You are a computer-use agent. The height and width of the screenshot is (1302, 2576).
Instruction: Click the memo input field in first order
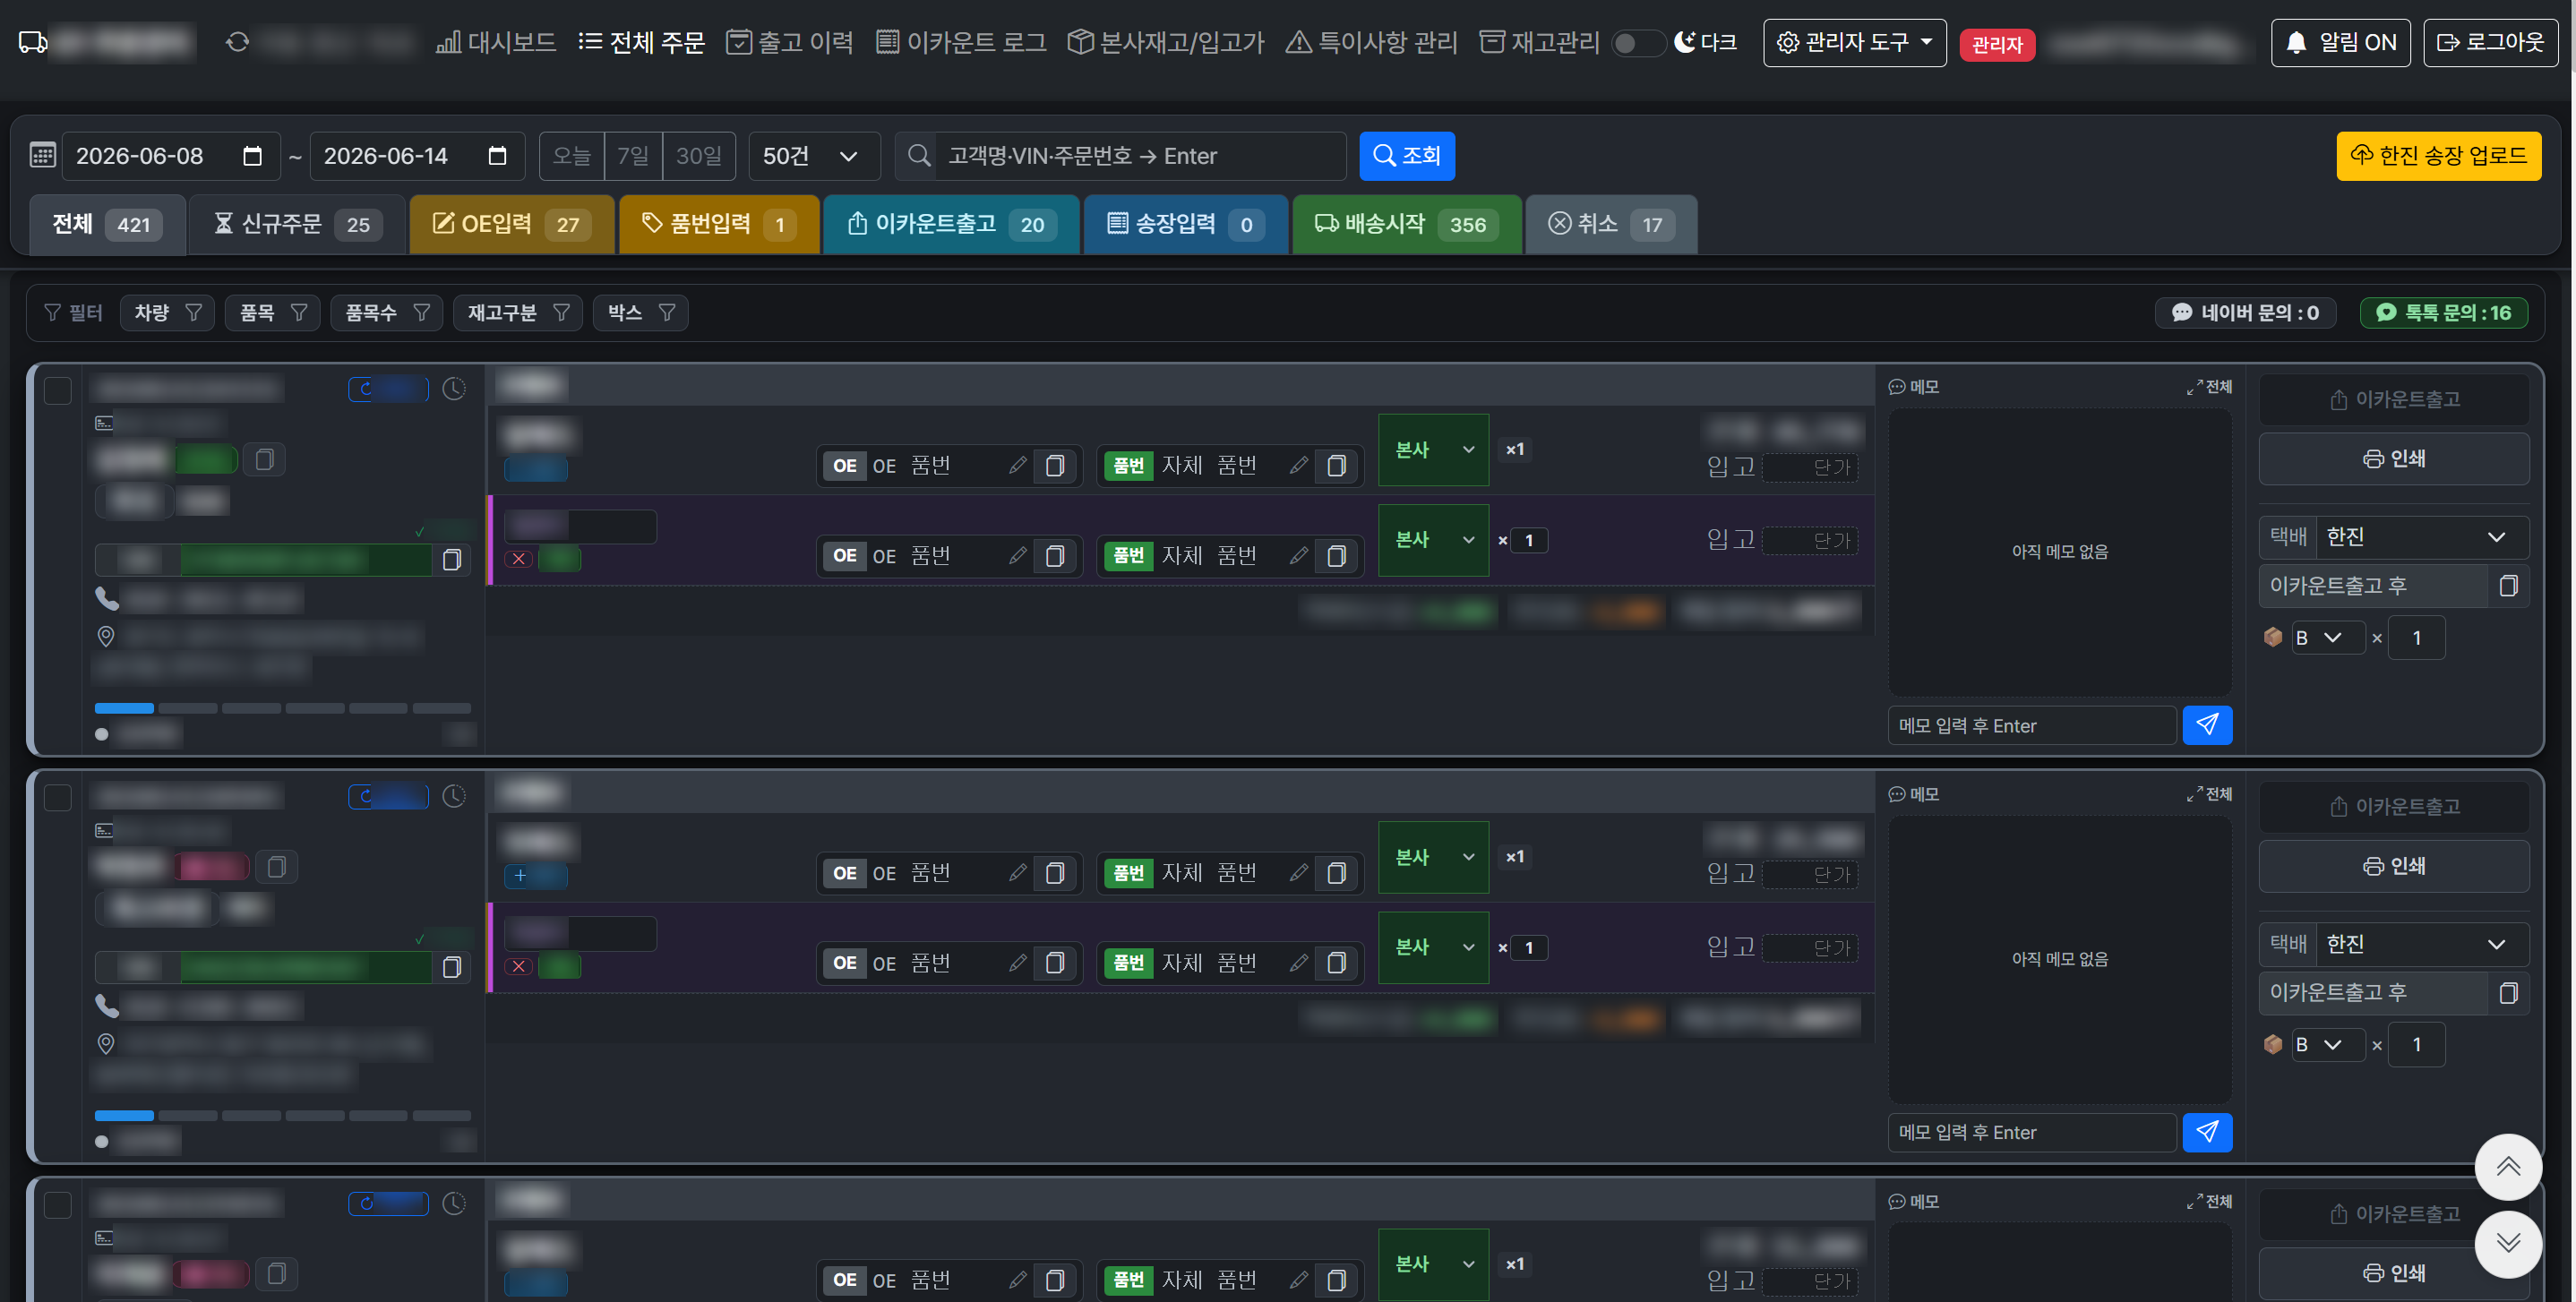point(2031,725)
